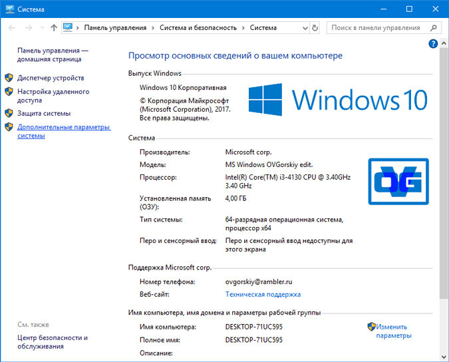Click the OVG manufacturer logo

coord(398,182)
